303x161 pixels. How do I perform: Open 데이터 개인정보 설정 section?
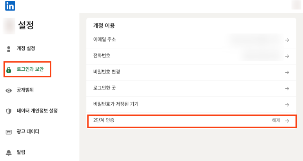tap(37, 111)
